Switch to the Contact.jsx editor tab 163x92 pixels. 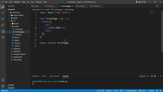tap(96, 6)
